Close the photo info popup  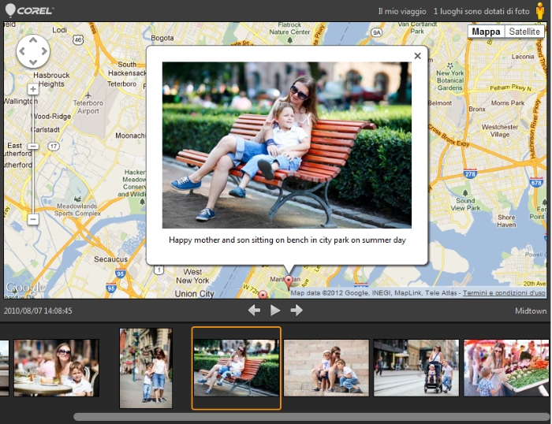417,56
